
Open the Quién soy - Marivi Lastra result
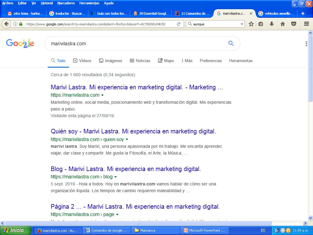(133, 131)
